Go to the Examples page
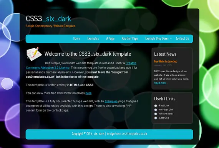Image resolution: width=219 pixels, height=148 pixels. 93,38
